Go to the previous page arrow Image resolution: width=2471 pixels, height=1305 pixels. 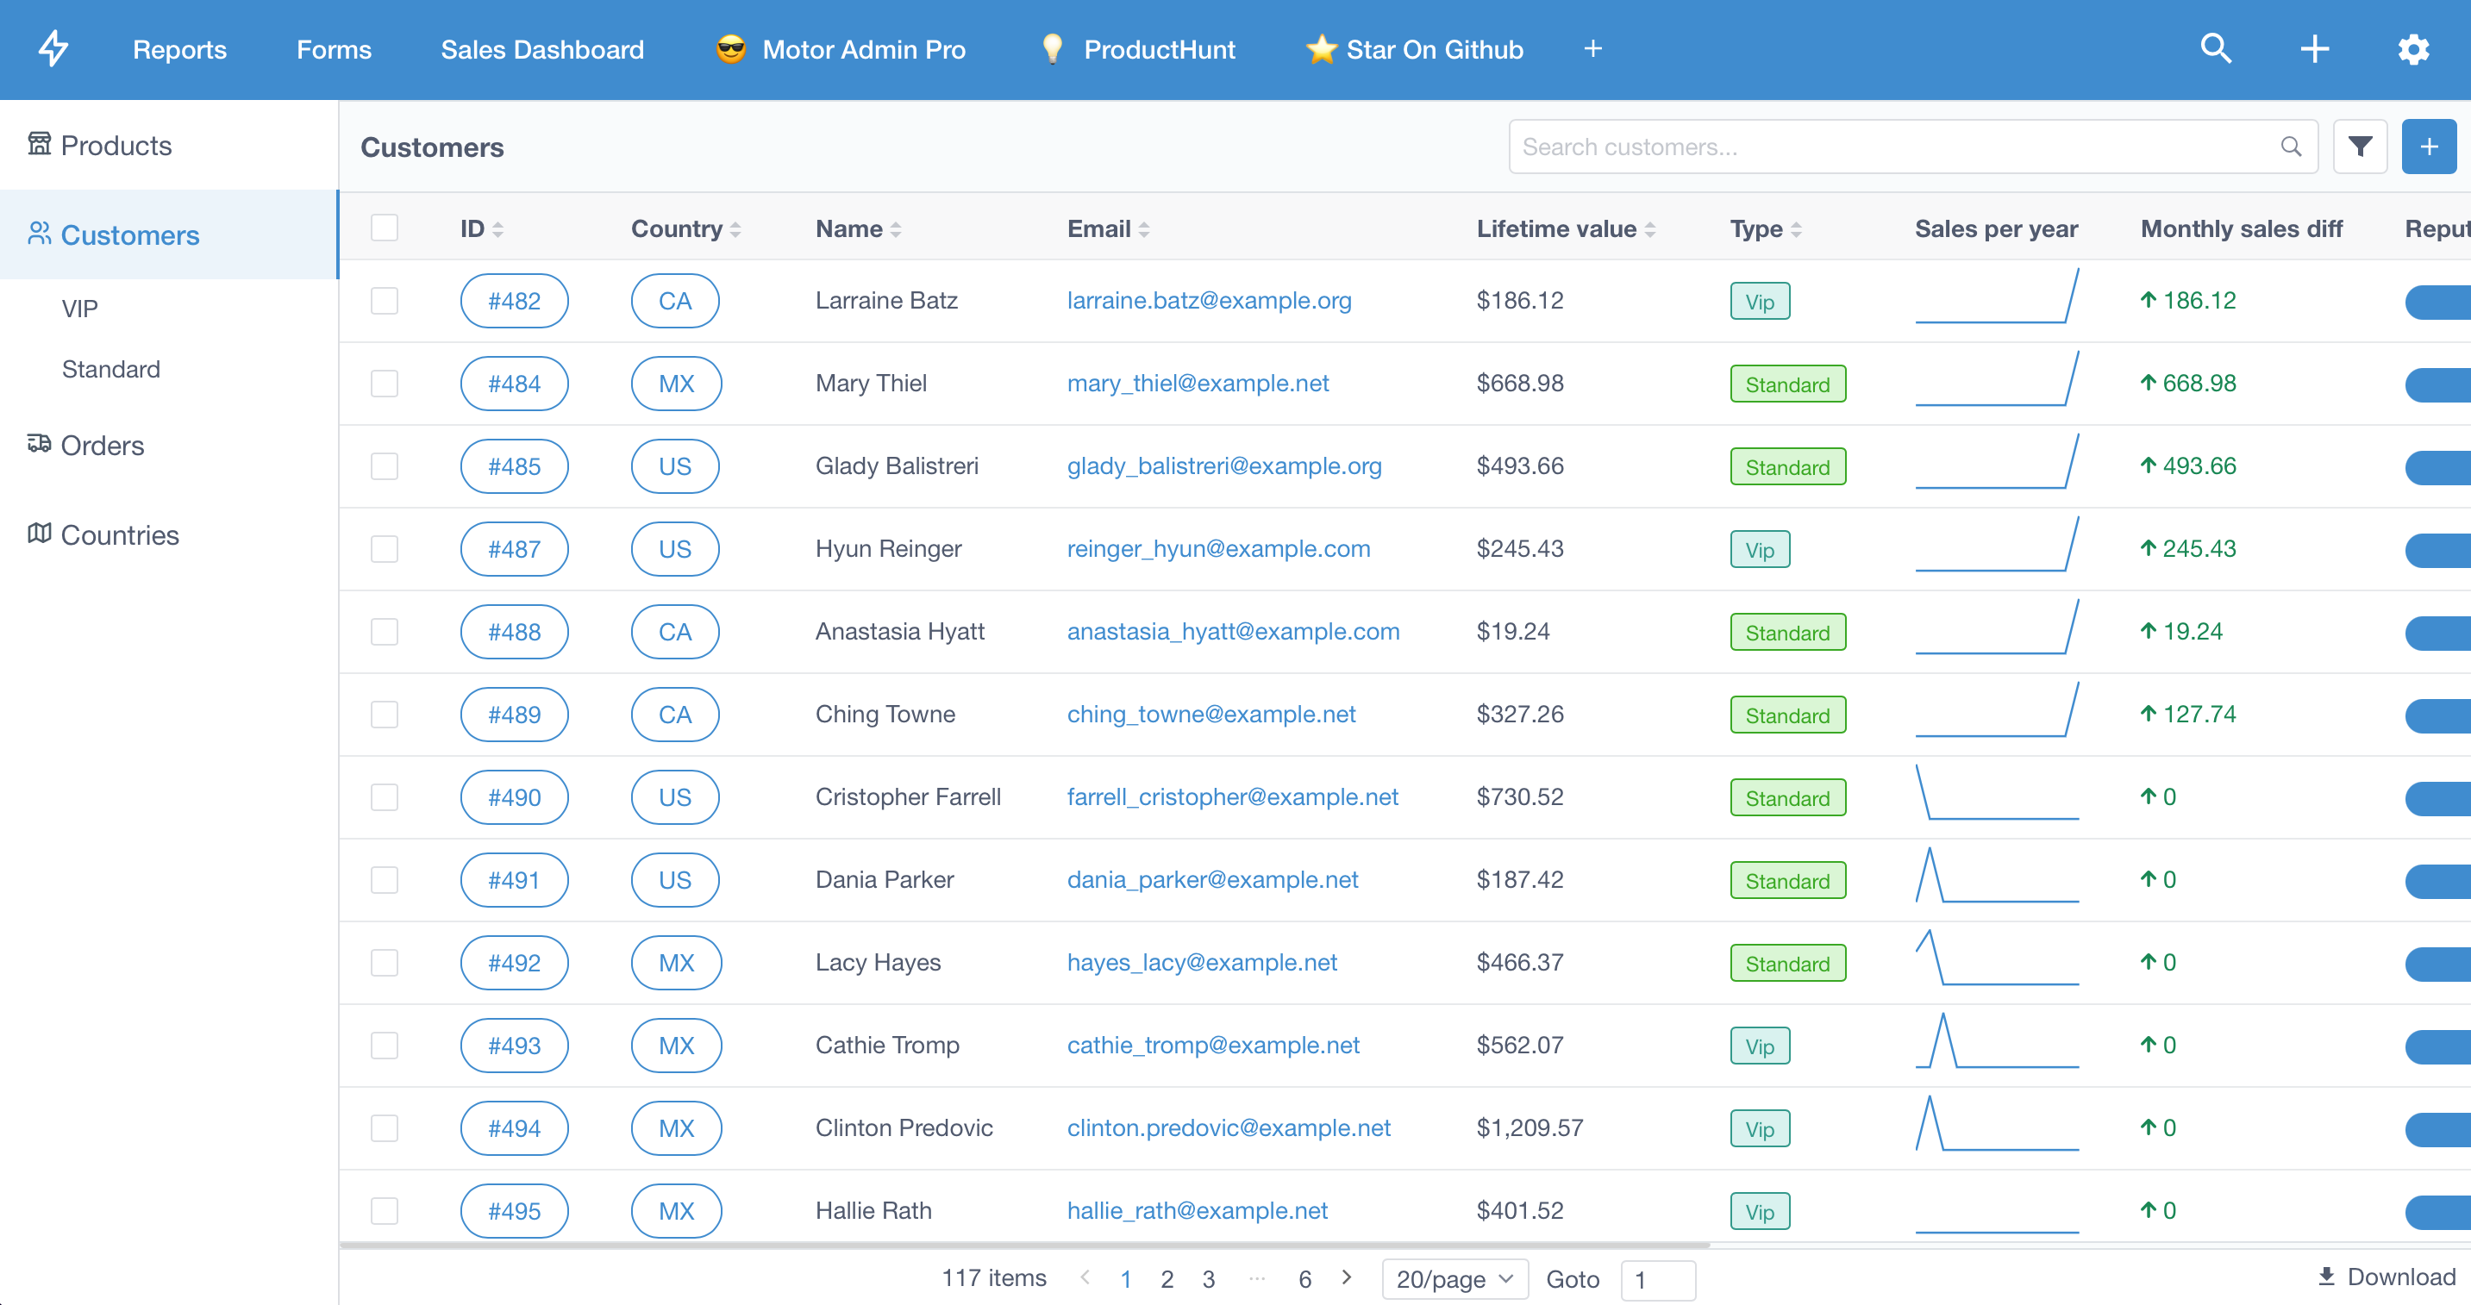tap(1085, 1277)
